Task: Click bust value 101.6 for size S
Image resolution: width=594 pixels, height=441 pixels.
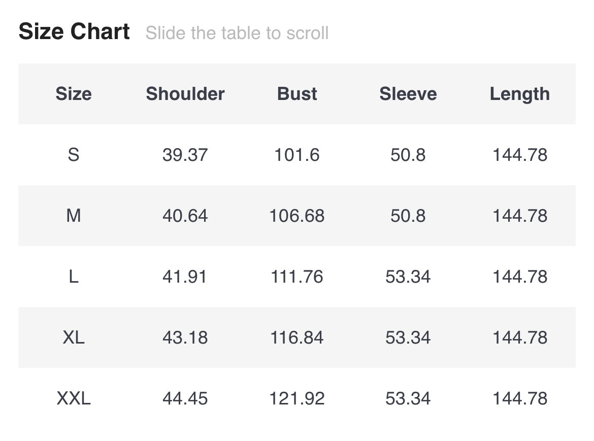Action: click(297, 155)
